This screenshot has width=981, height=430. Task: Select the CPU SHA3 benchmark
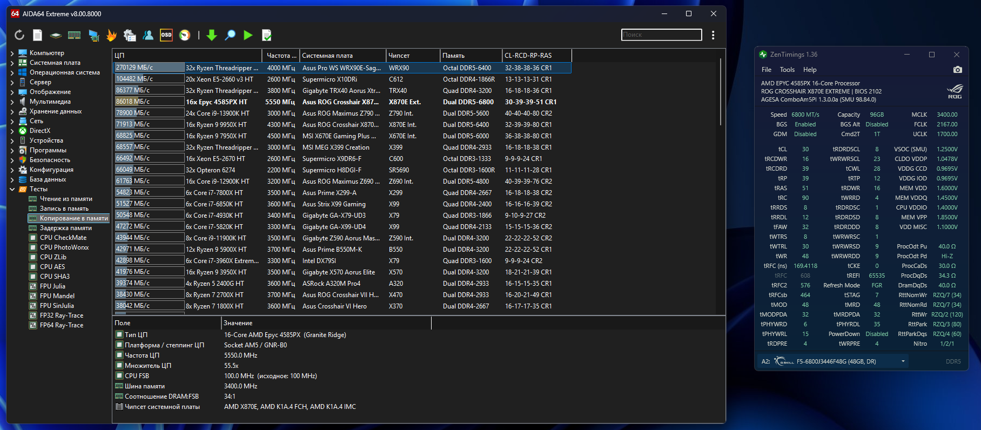coord(55,277)
